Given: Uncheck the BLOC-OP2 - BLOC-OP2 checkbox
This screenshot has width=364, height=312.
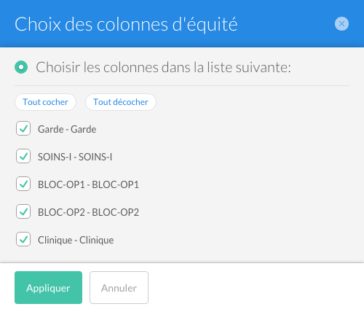Looking at the screenshot, I should 23,211.
